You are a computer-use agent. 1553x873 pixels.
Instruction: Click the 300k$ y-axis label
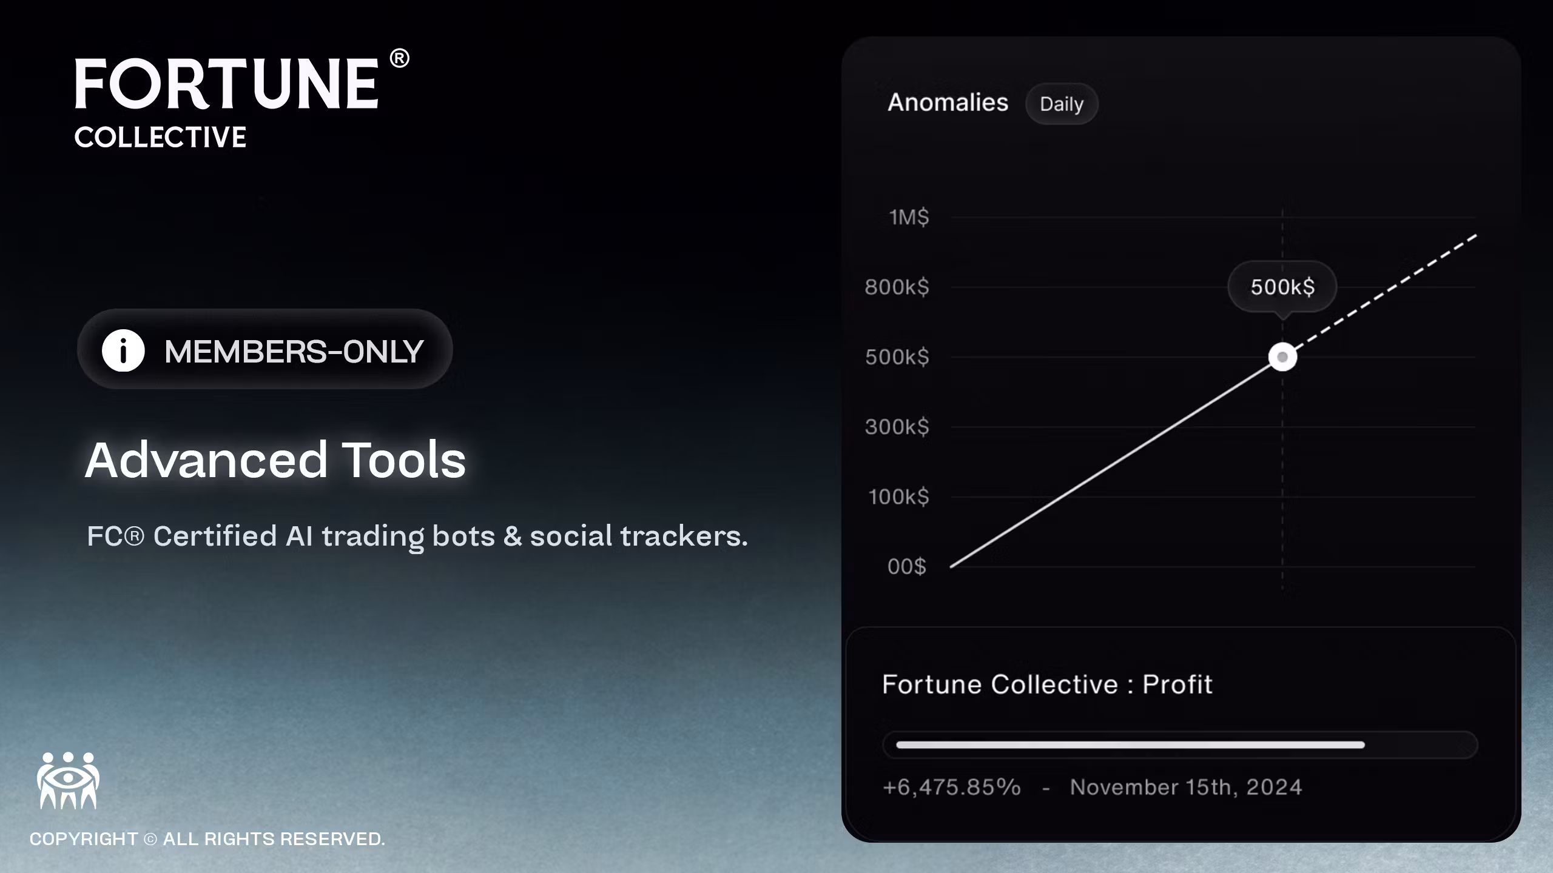tap(897, 427)
